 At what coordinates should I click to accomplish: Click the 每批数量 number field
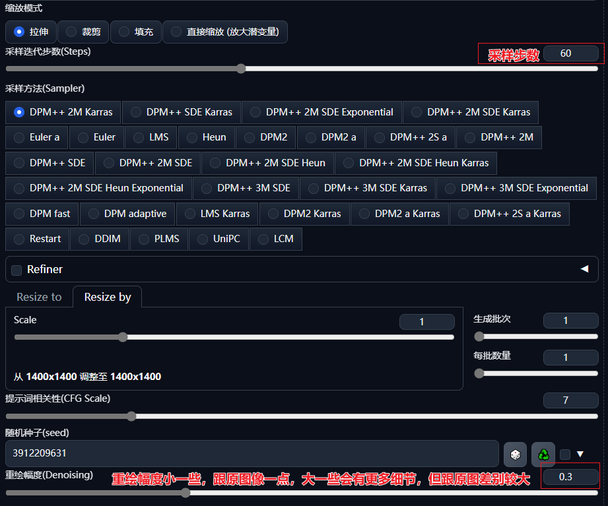[571, 357]
